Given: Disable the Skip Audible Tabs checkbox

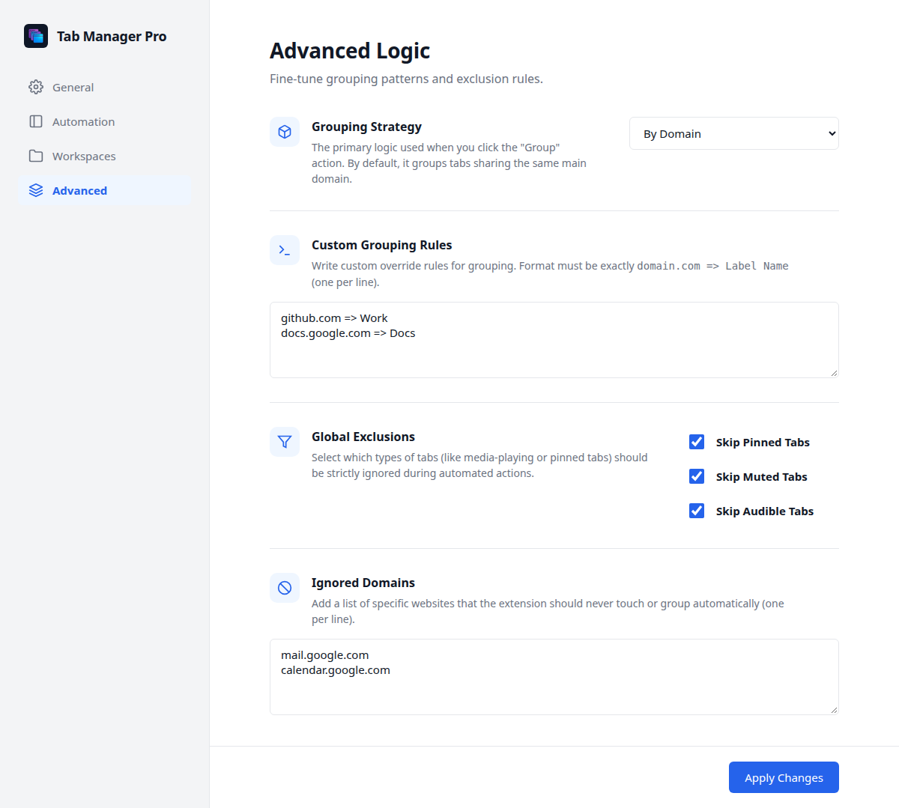Looking at the screenshot, I should point(697,511).
